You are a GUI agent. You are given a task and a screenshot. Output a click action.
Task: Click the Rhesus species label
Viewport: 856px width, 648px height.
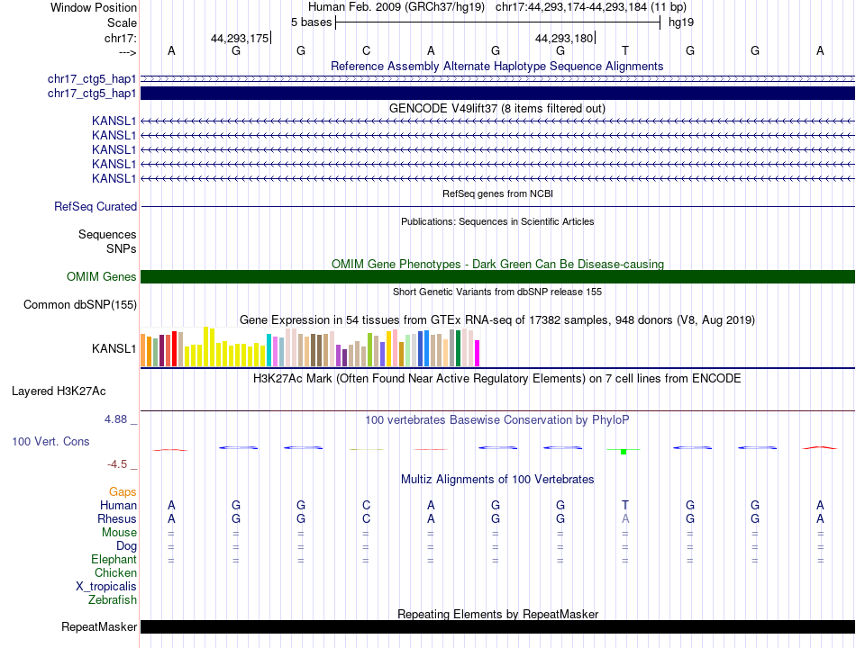[117, 519]
